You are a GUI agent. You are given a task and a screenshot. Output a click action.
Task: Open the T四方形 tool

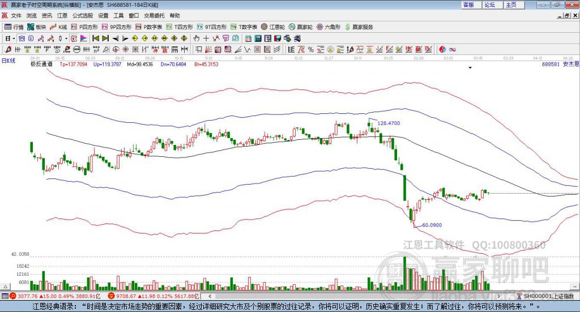coord(180,27)
